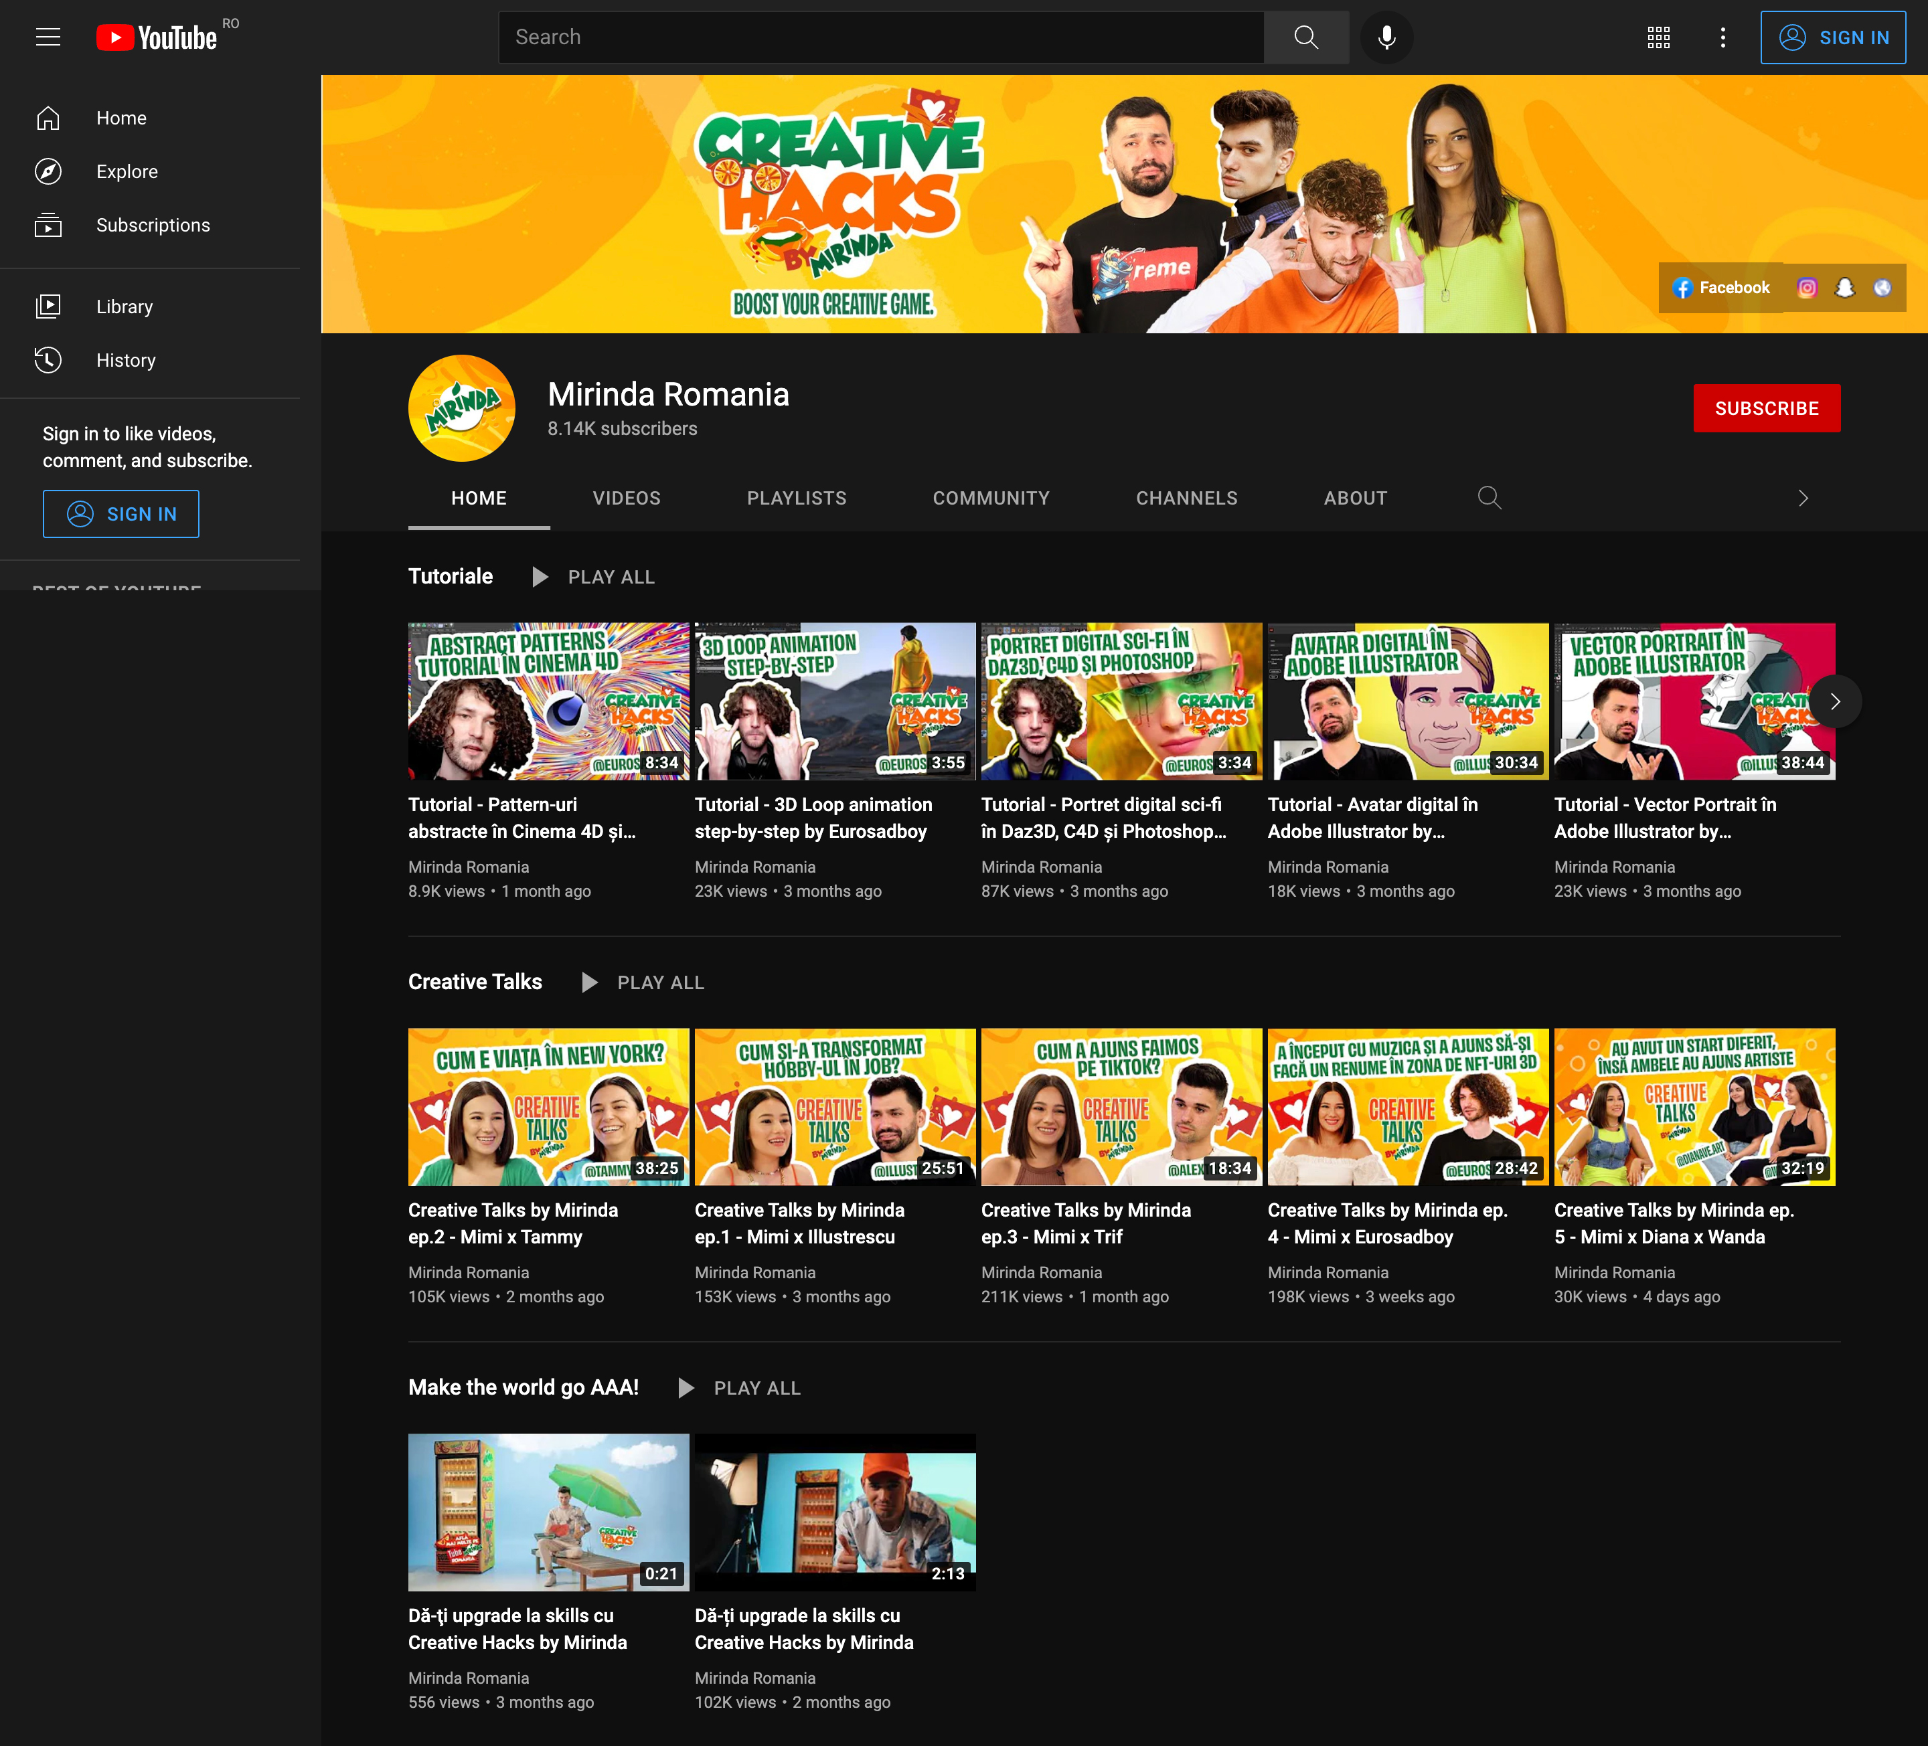Switch to the CHANNELS tab

(x=1186, y=498)
